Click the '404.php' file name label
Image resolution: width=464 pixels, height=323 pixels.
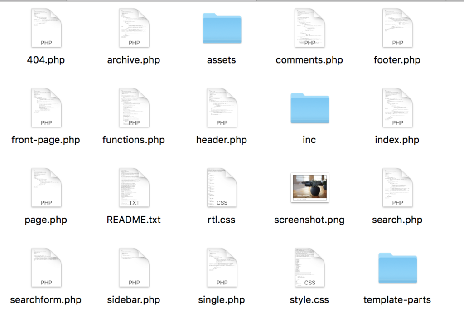tap(46, 60)
